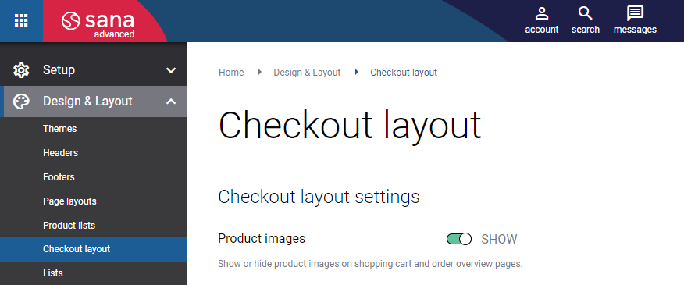Go to Footers in the sidebar
This screenshot has width=684, height=285.
point(59,177)
